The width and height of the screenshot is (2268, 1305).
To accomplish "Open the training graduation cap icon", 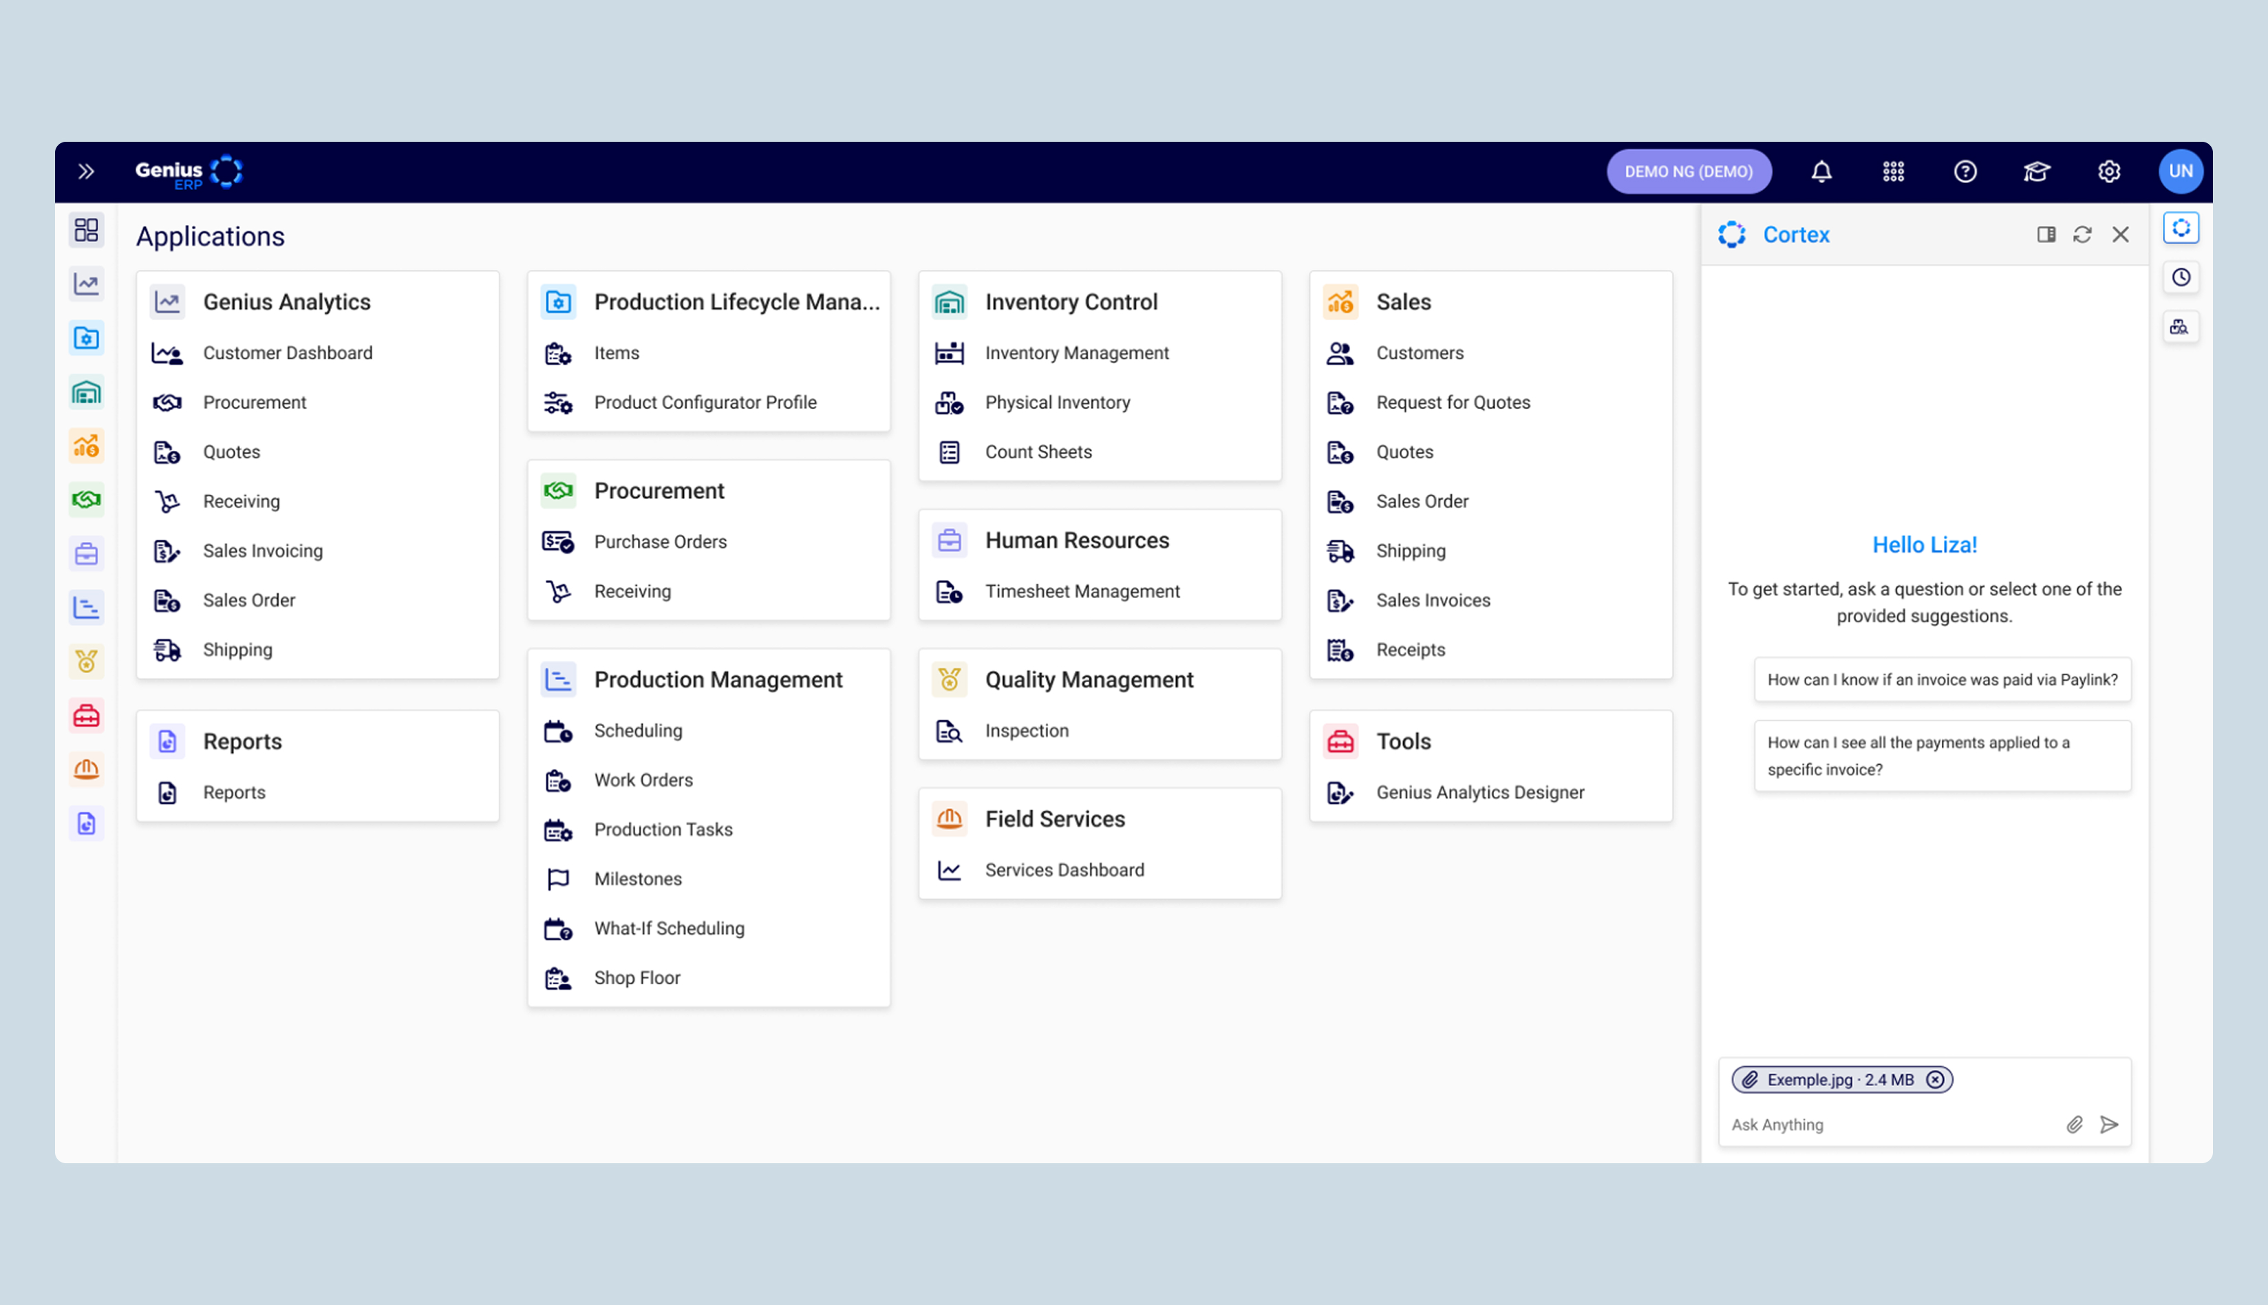I will coord(2036,171).
